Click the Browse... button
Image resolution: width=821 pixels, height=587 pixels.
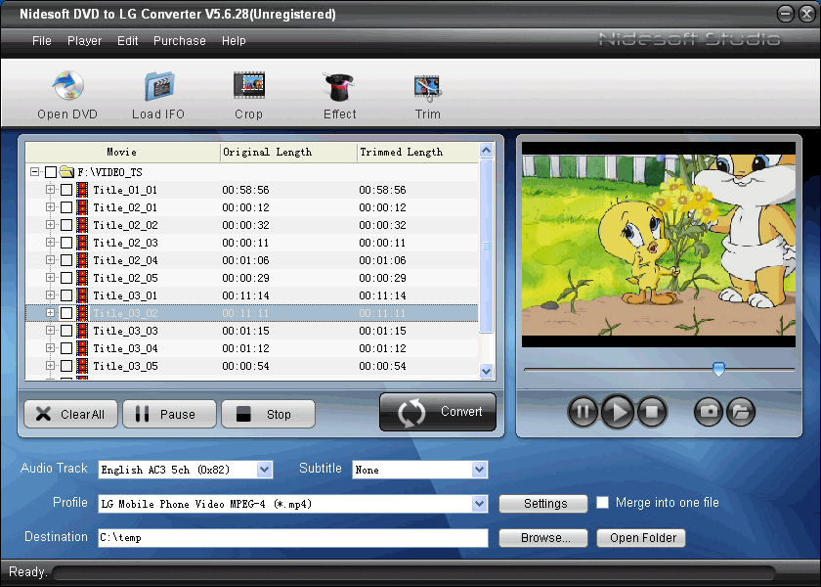[x=543, y=538]
